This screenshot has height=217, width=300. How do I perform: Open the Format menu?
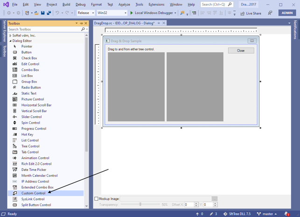96,4
